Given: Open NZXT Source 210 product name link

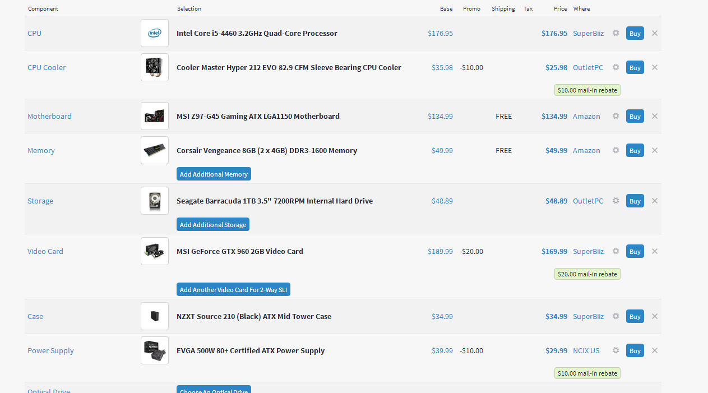Looking at the screenshot, I should pos(254,316).
